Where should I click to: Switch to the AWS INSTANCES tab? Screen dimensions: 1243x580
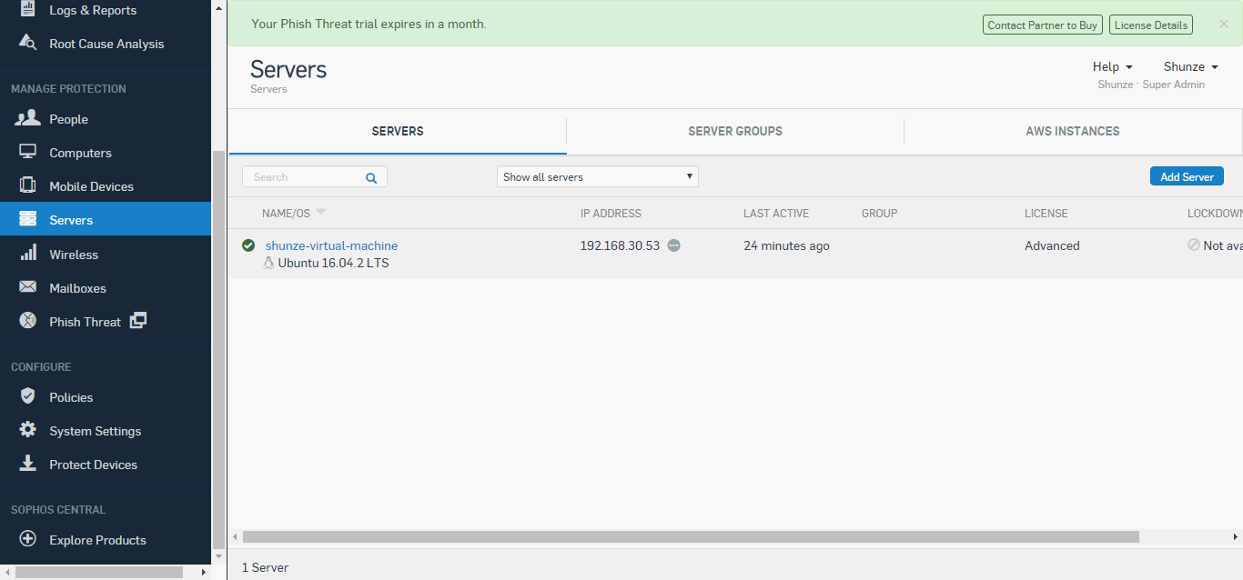pos(1073,131)
